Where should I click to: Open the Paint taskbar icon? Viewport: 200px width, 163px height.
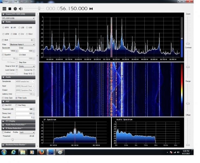pos(60,152)
